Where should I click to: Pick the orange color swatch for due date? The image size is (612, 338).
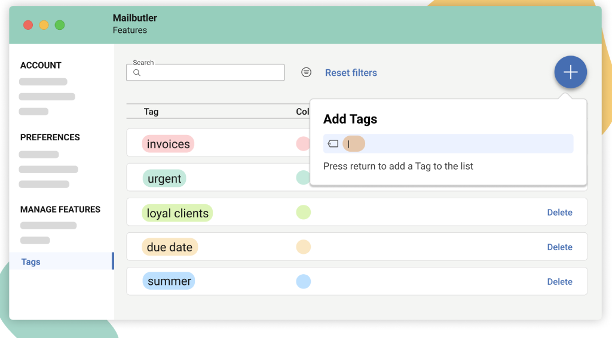pos(303,247)
